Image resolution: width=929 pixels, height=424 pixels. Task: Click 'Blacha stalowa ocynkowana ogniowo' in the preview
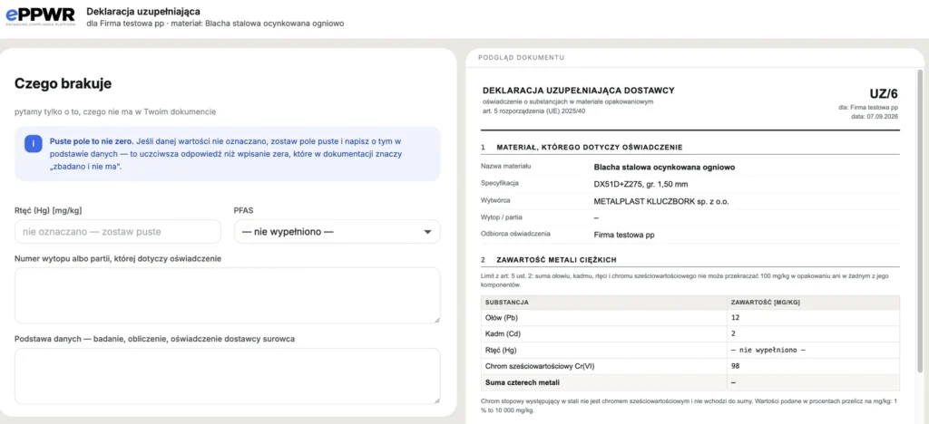click(x=664, y=168)
